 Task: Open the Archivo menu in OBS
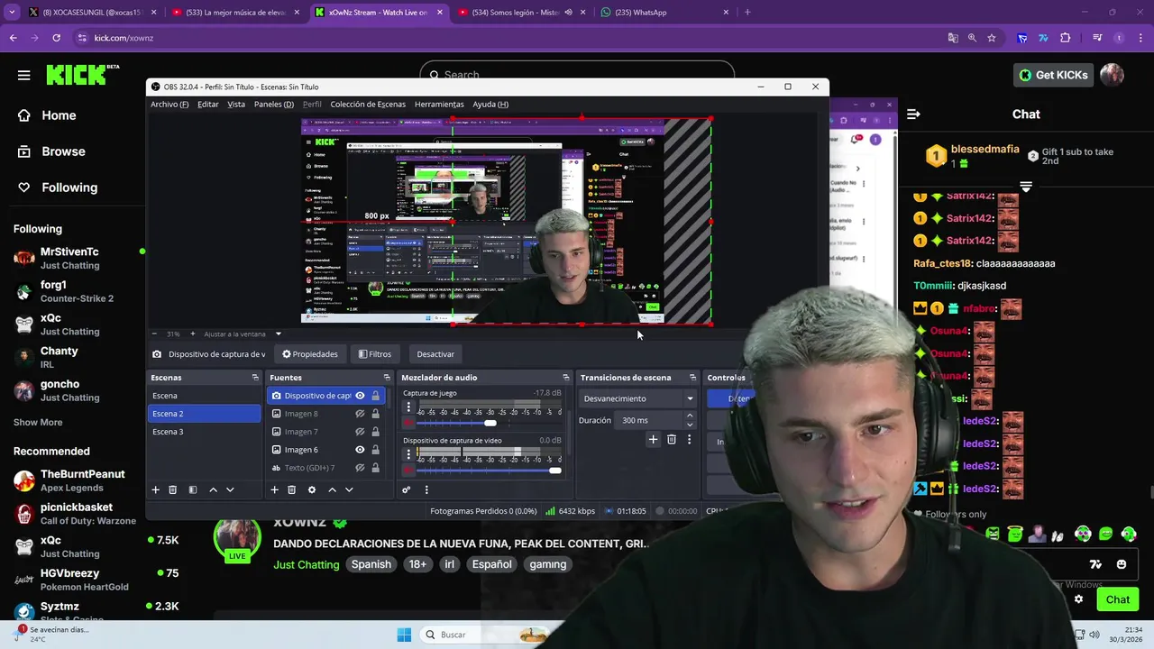tap(169, 105)
